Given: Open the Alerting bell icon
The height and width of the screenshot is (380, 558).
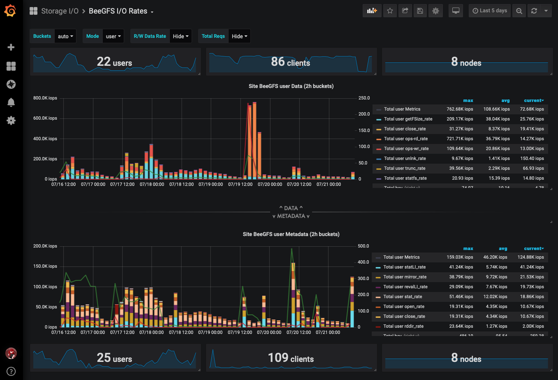Looking at the screenshot, I should click(11, 102).
